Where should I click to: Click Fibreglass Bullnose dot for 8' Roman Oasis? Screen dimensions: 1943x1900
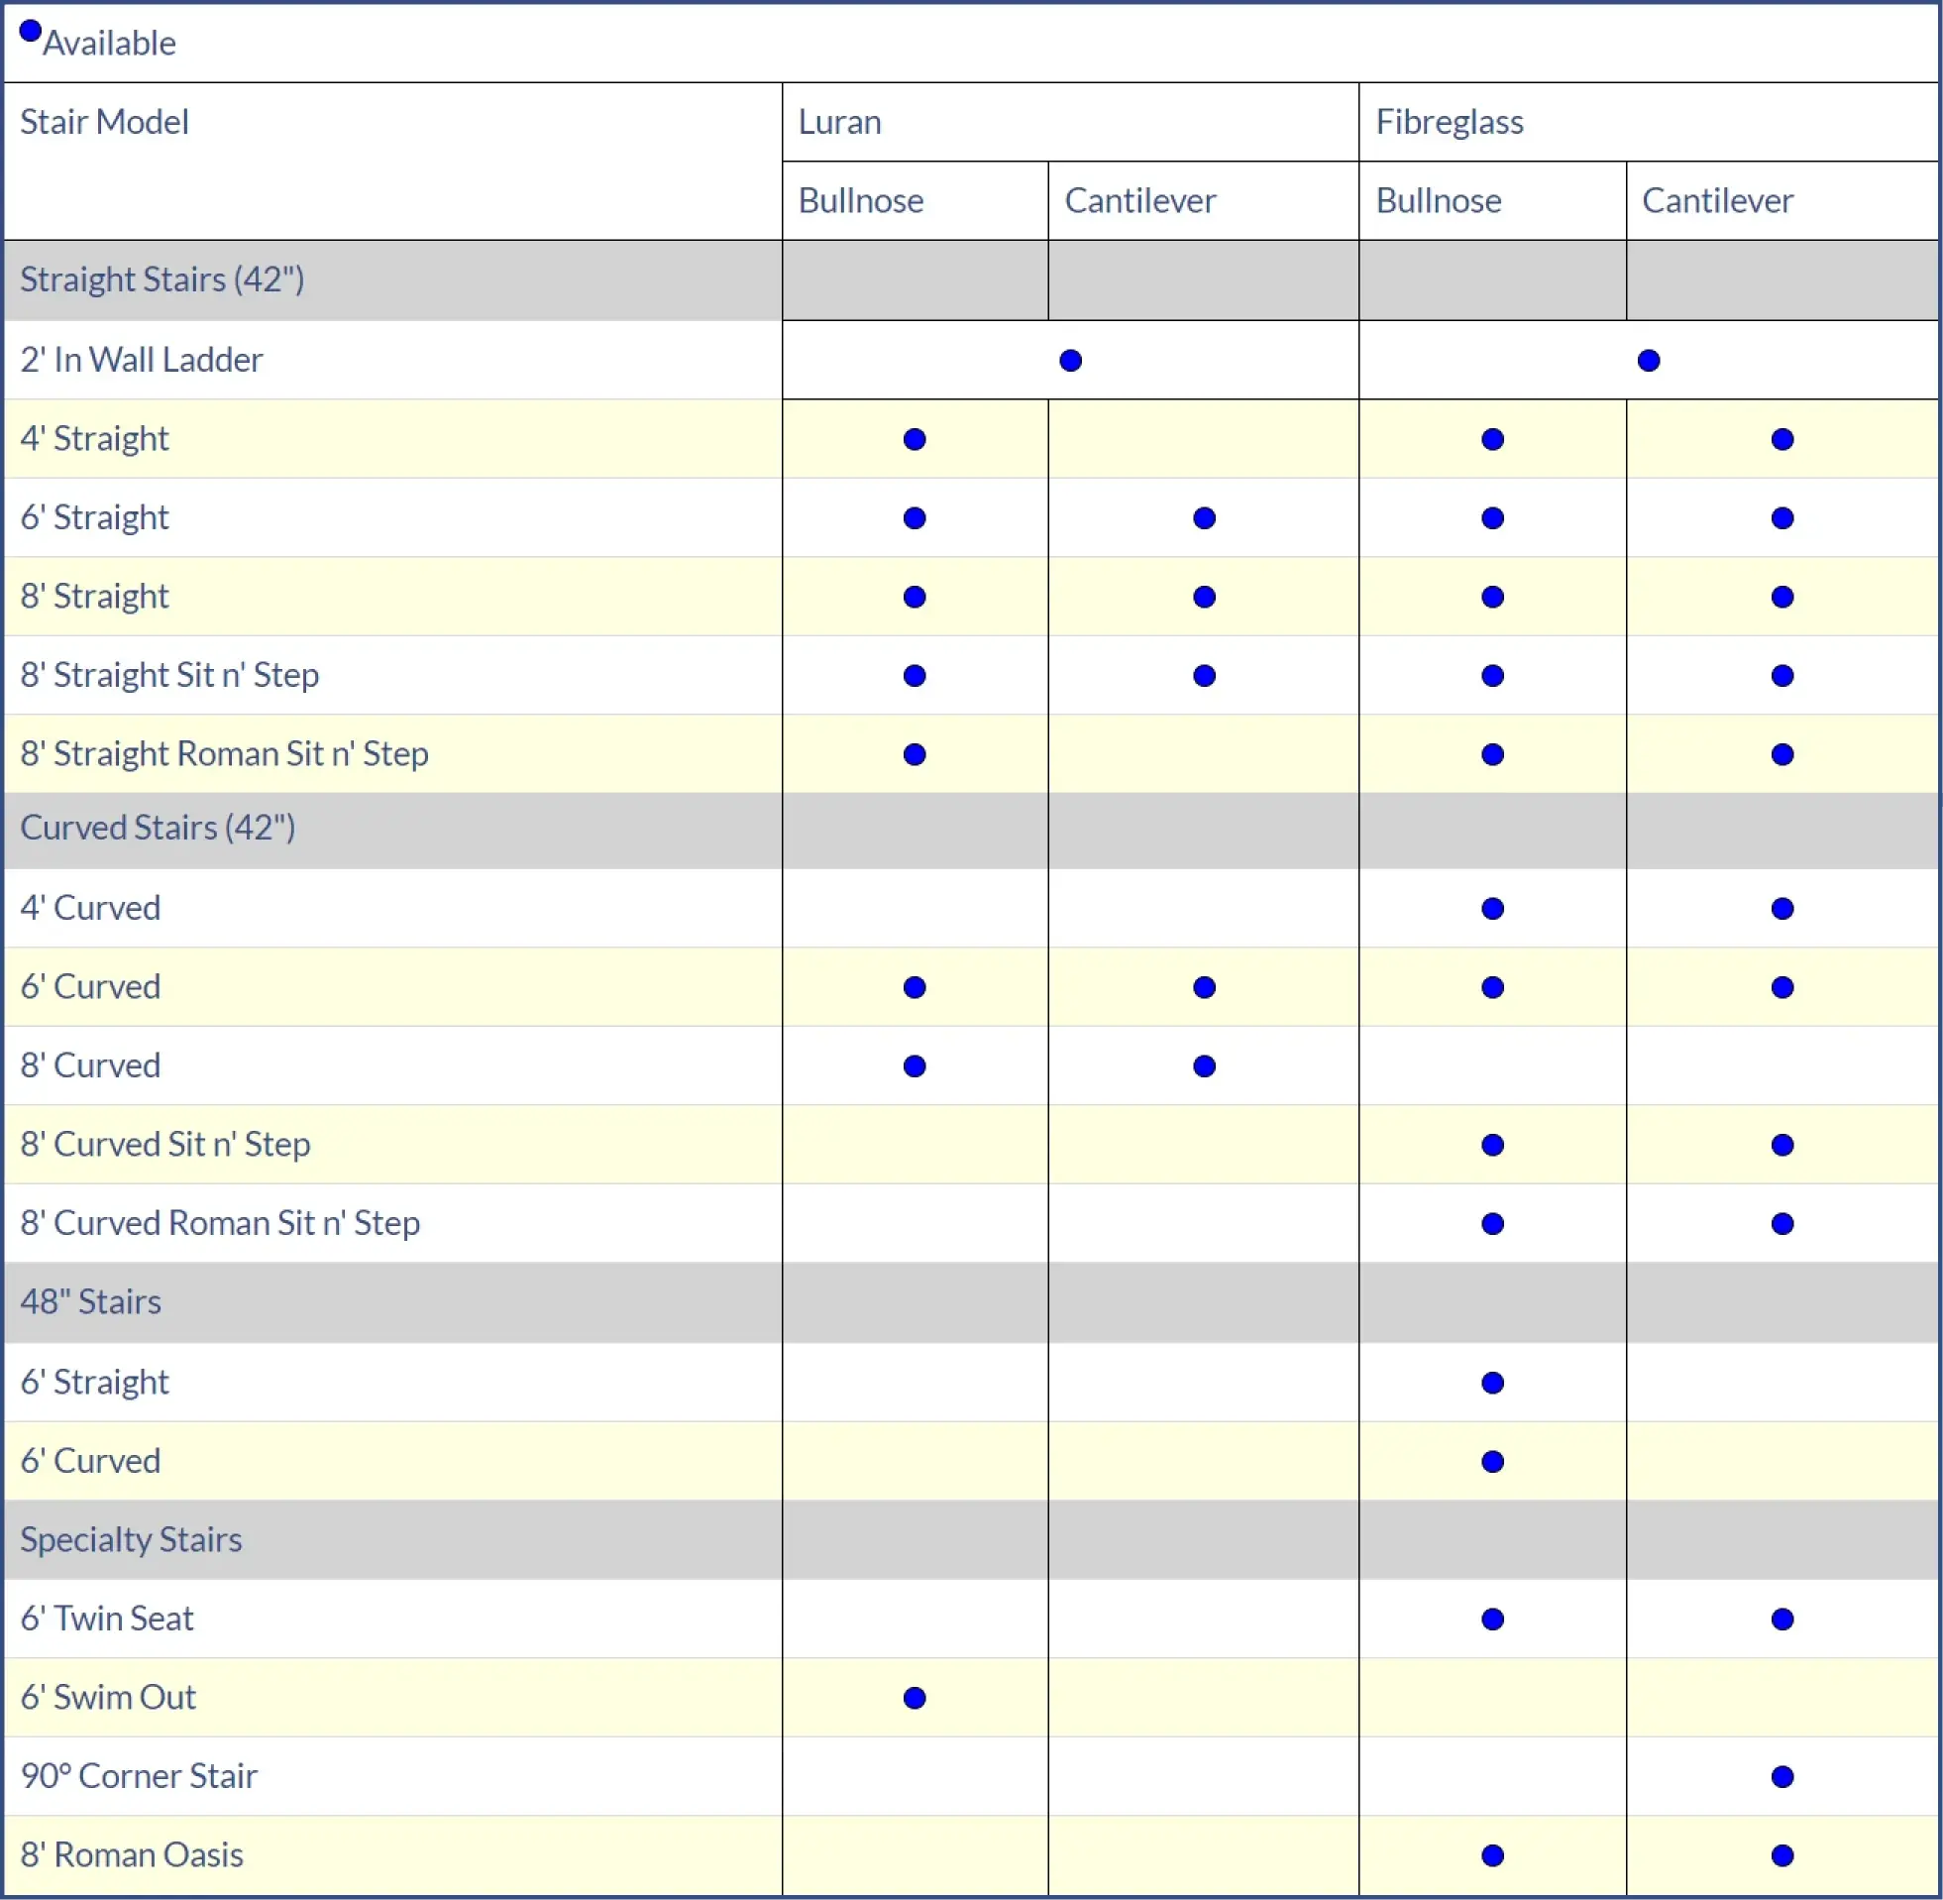1492,1855
